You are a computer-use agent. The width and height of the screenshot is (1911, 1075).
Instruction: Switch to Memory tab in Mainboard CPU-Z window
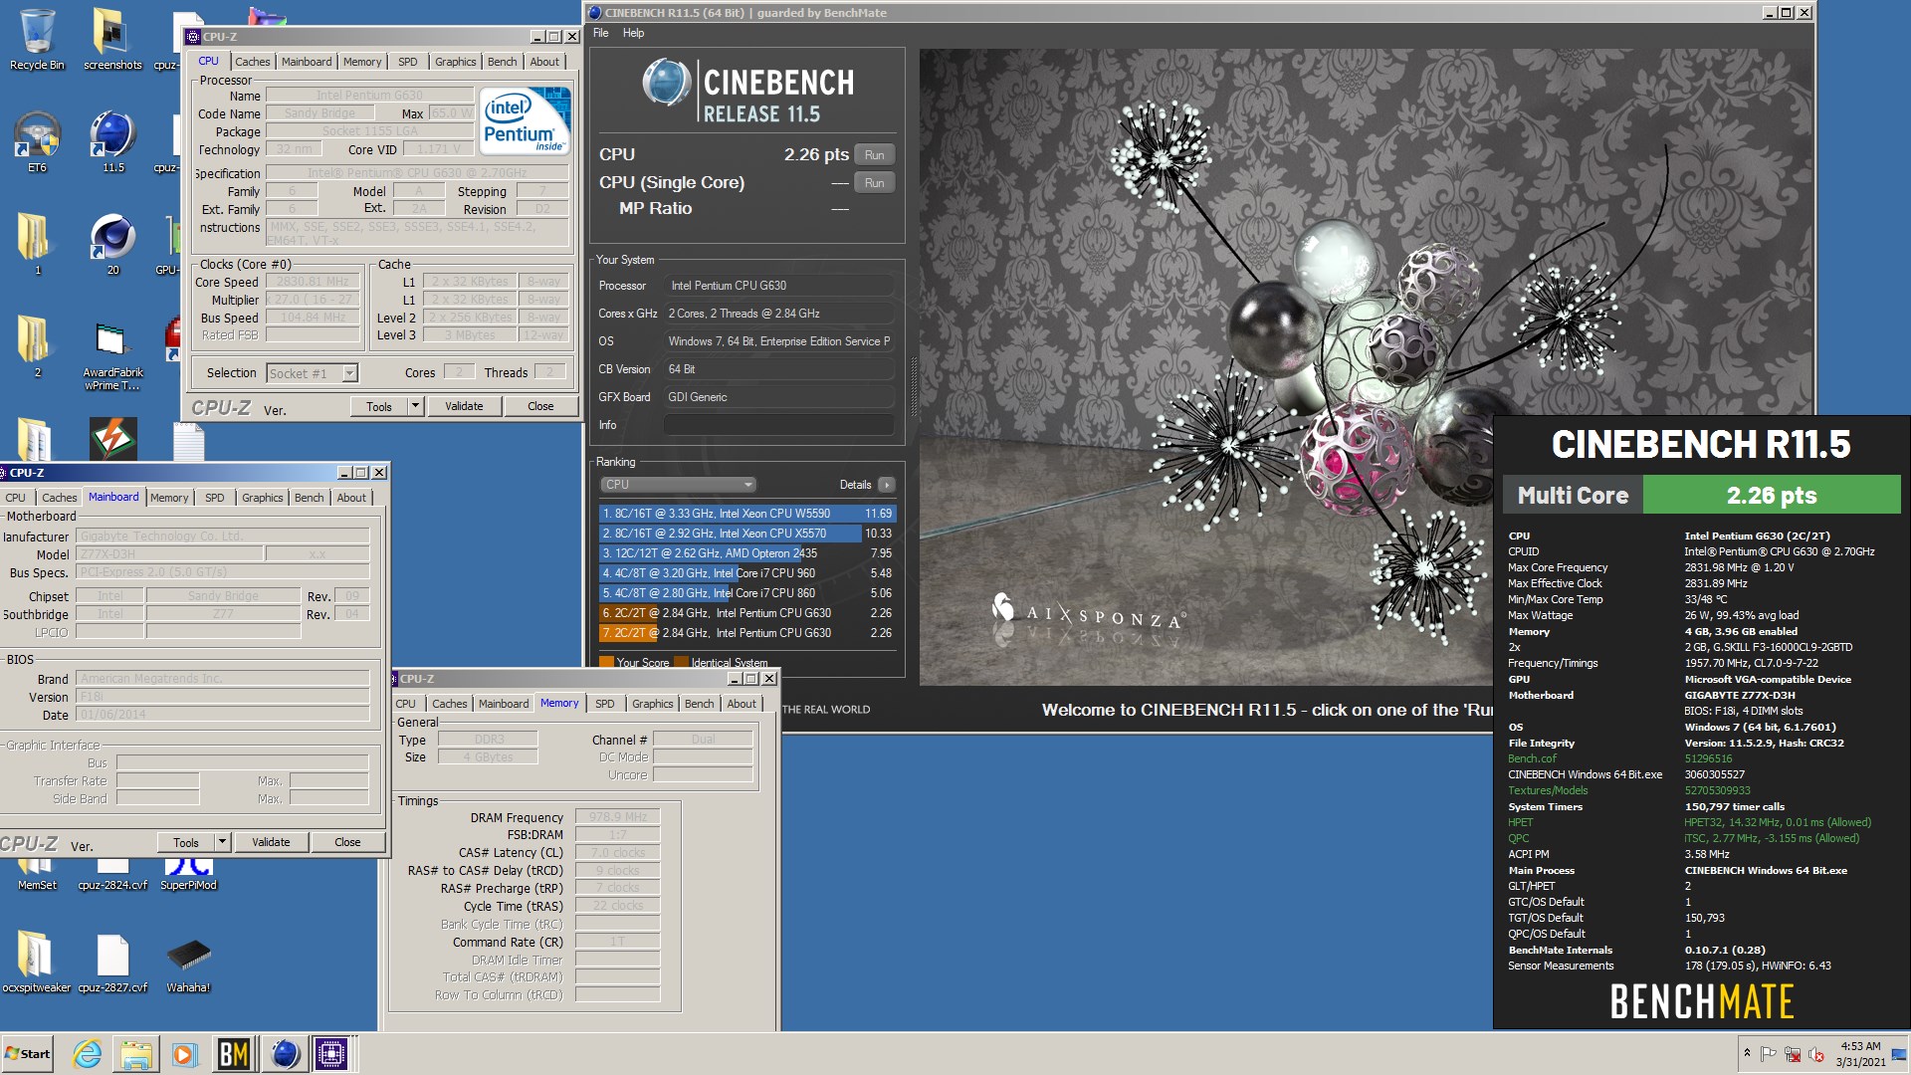[x=168, y=498]
